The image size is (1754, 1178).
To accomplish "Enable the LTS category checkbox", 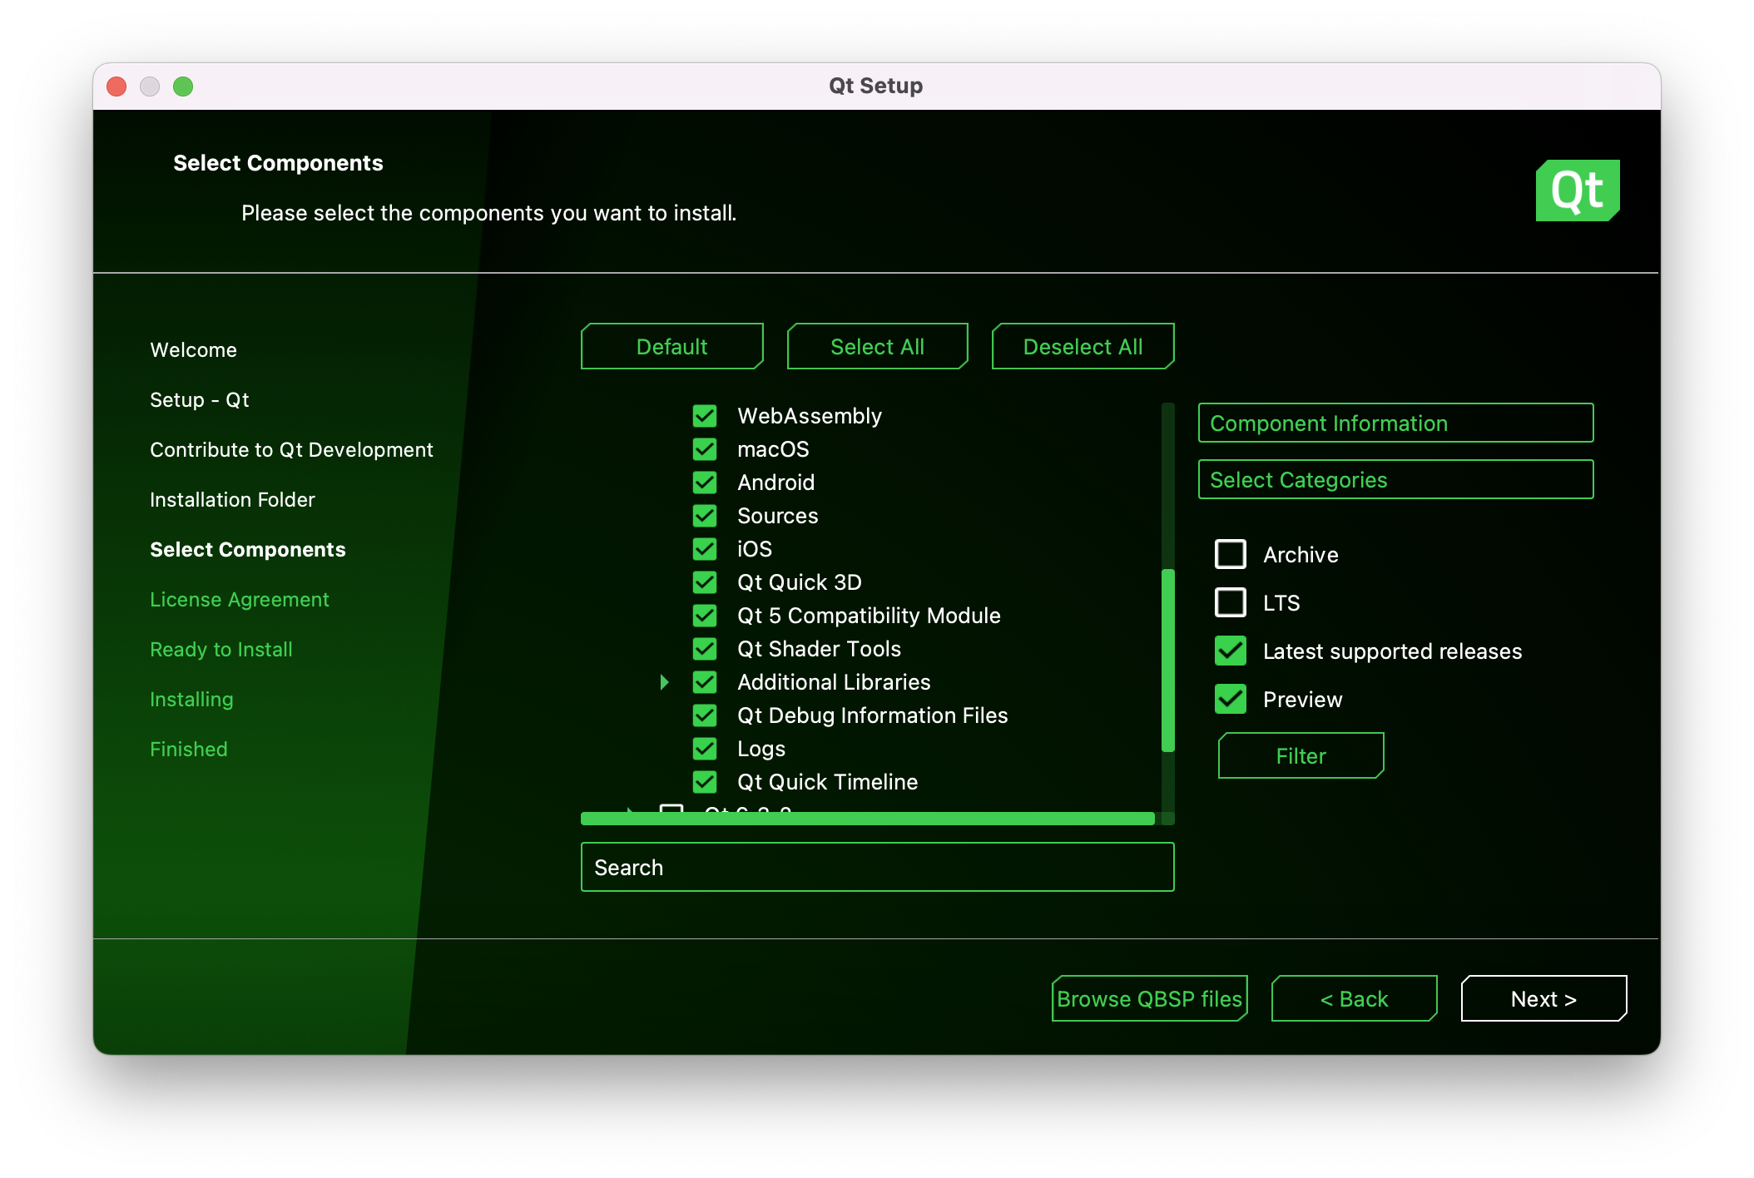I will click(x=1230, y=602).
